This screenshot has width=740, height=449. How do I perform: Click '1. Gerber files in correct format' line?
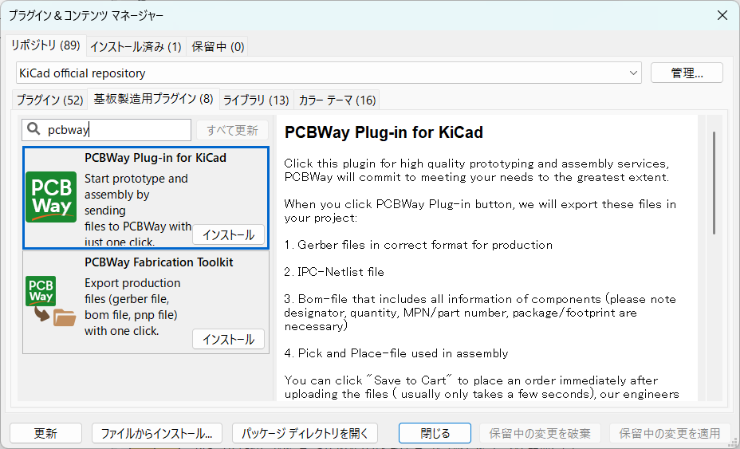[418, 245]
